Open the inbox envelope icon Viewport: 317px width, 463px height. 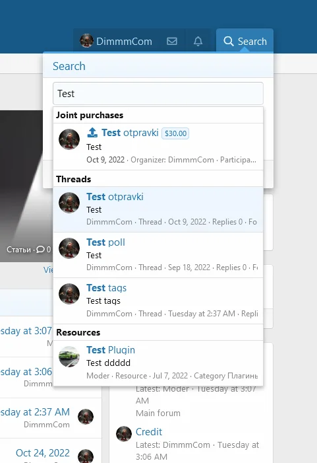172,42
